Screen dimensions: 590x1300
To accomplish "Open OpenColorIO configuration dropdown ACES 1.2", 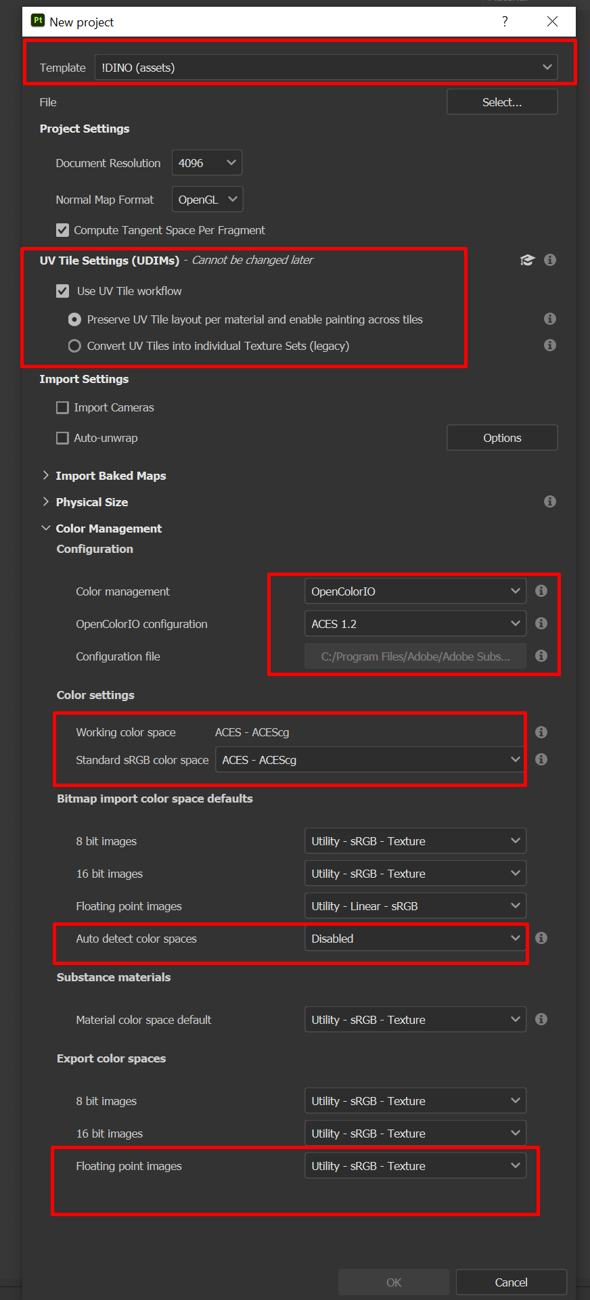I will point(415,624).
